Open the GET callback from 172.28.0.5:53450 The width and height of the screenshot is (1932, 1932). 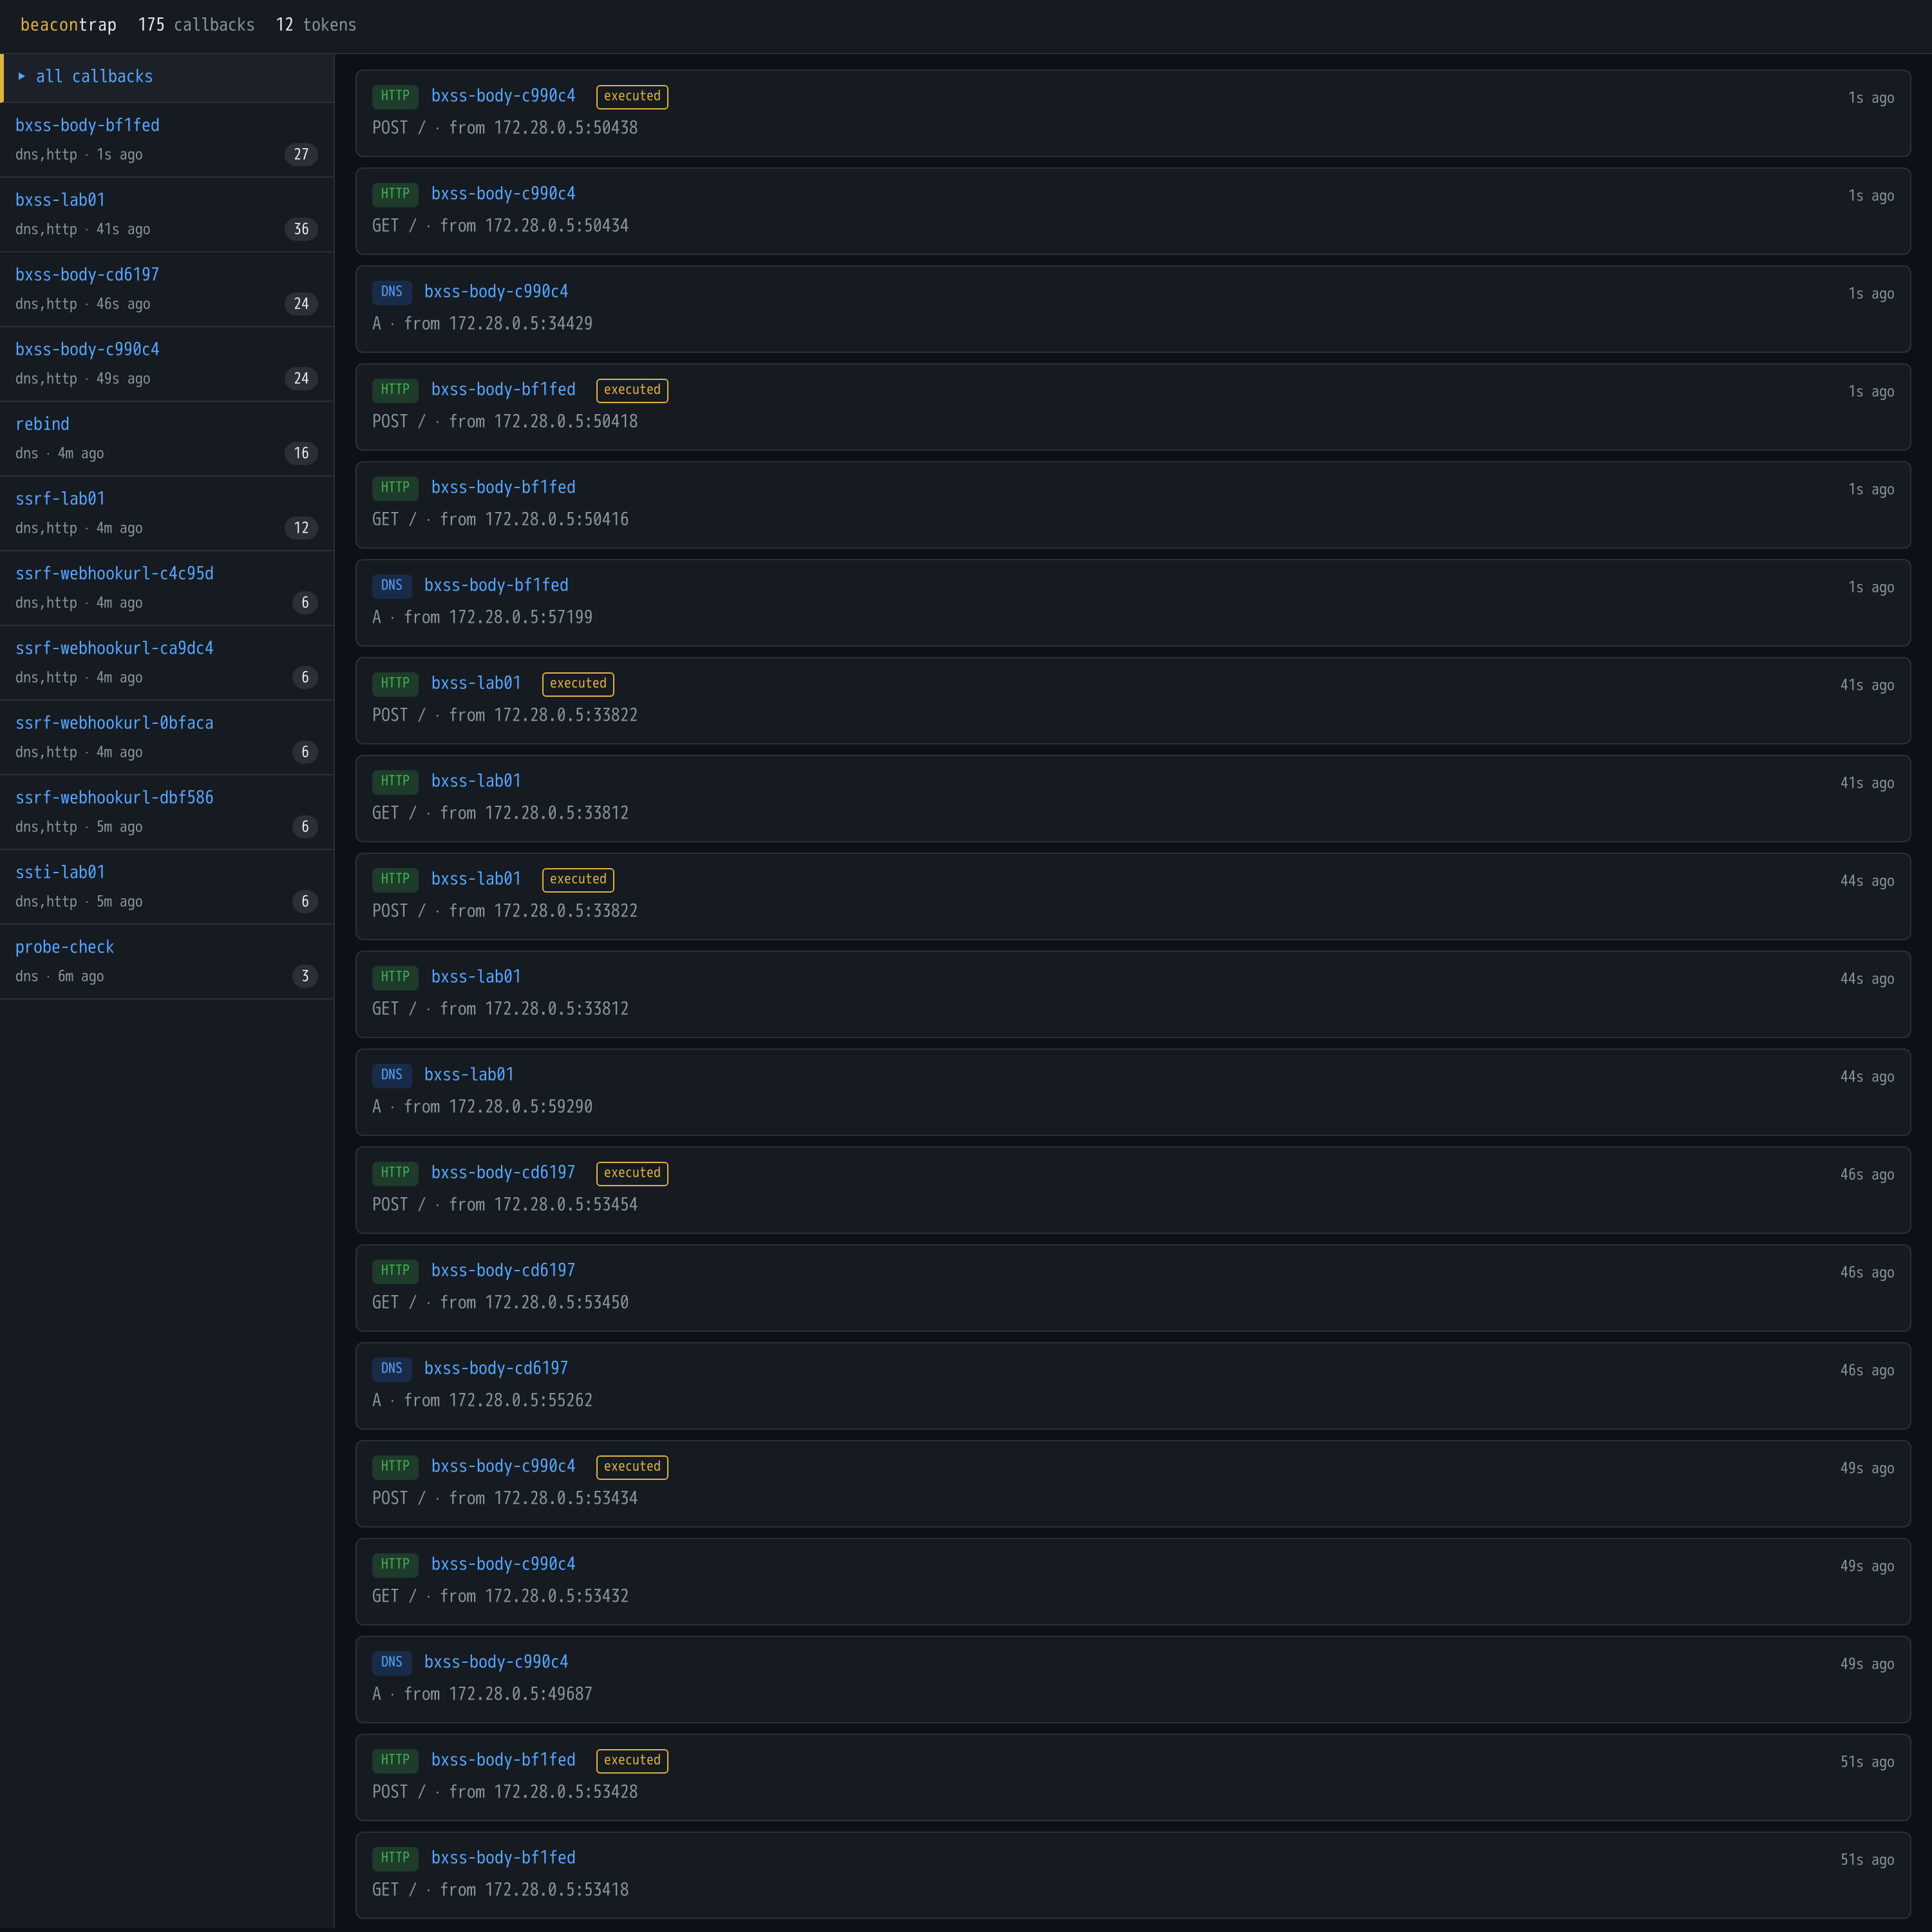pos(1133,1288)
